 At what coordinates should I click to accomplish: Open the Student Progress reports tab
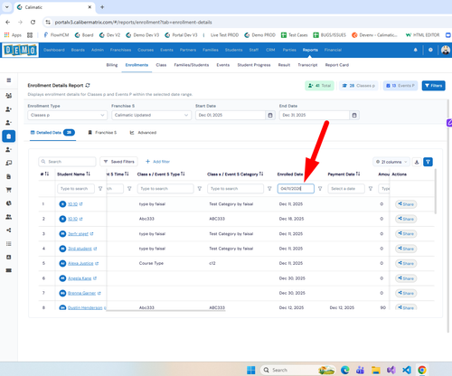254,65
